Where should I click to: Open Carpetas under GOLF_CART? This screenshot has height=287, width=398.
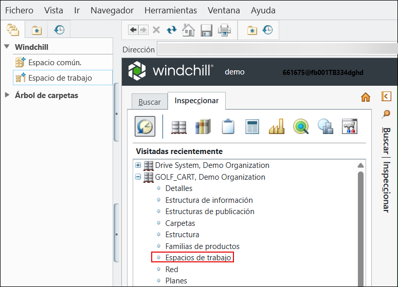180,223
